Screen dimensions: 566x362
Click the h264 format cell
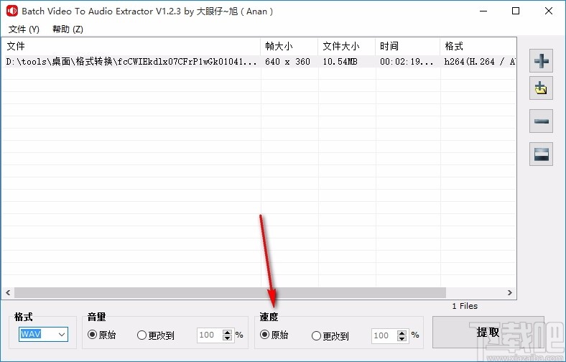click(479, 62)
